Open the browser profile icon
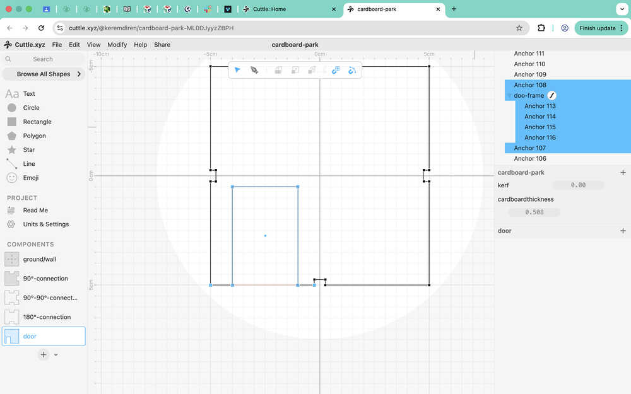Screen dimensions: 631x394 click(x=565, y=28)
